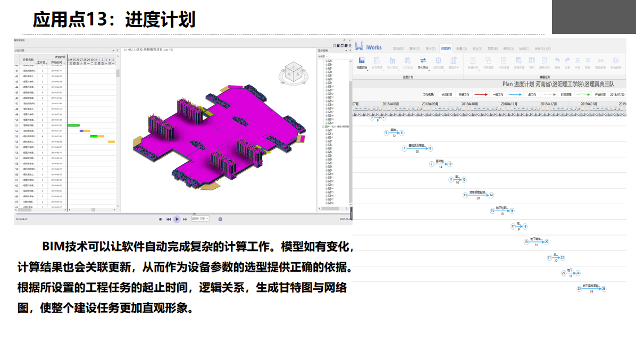Click the 视图切换 view switch icon
Screen dimensions: 636x351
coord(362,61)
